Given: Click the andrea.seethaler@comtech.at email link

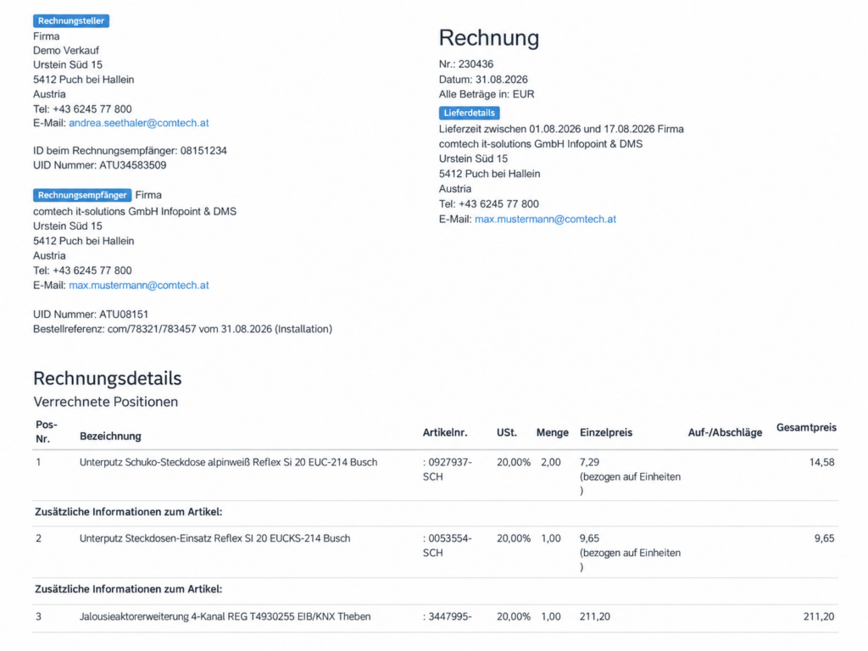Looking at the screenshot, I should coord(138,123).
